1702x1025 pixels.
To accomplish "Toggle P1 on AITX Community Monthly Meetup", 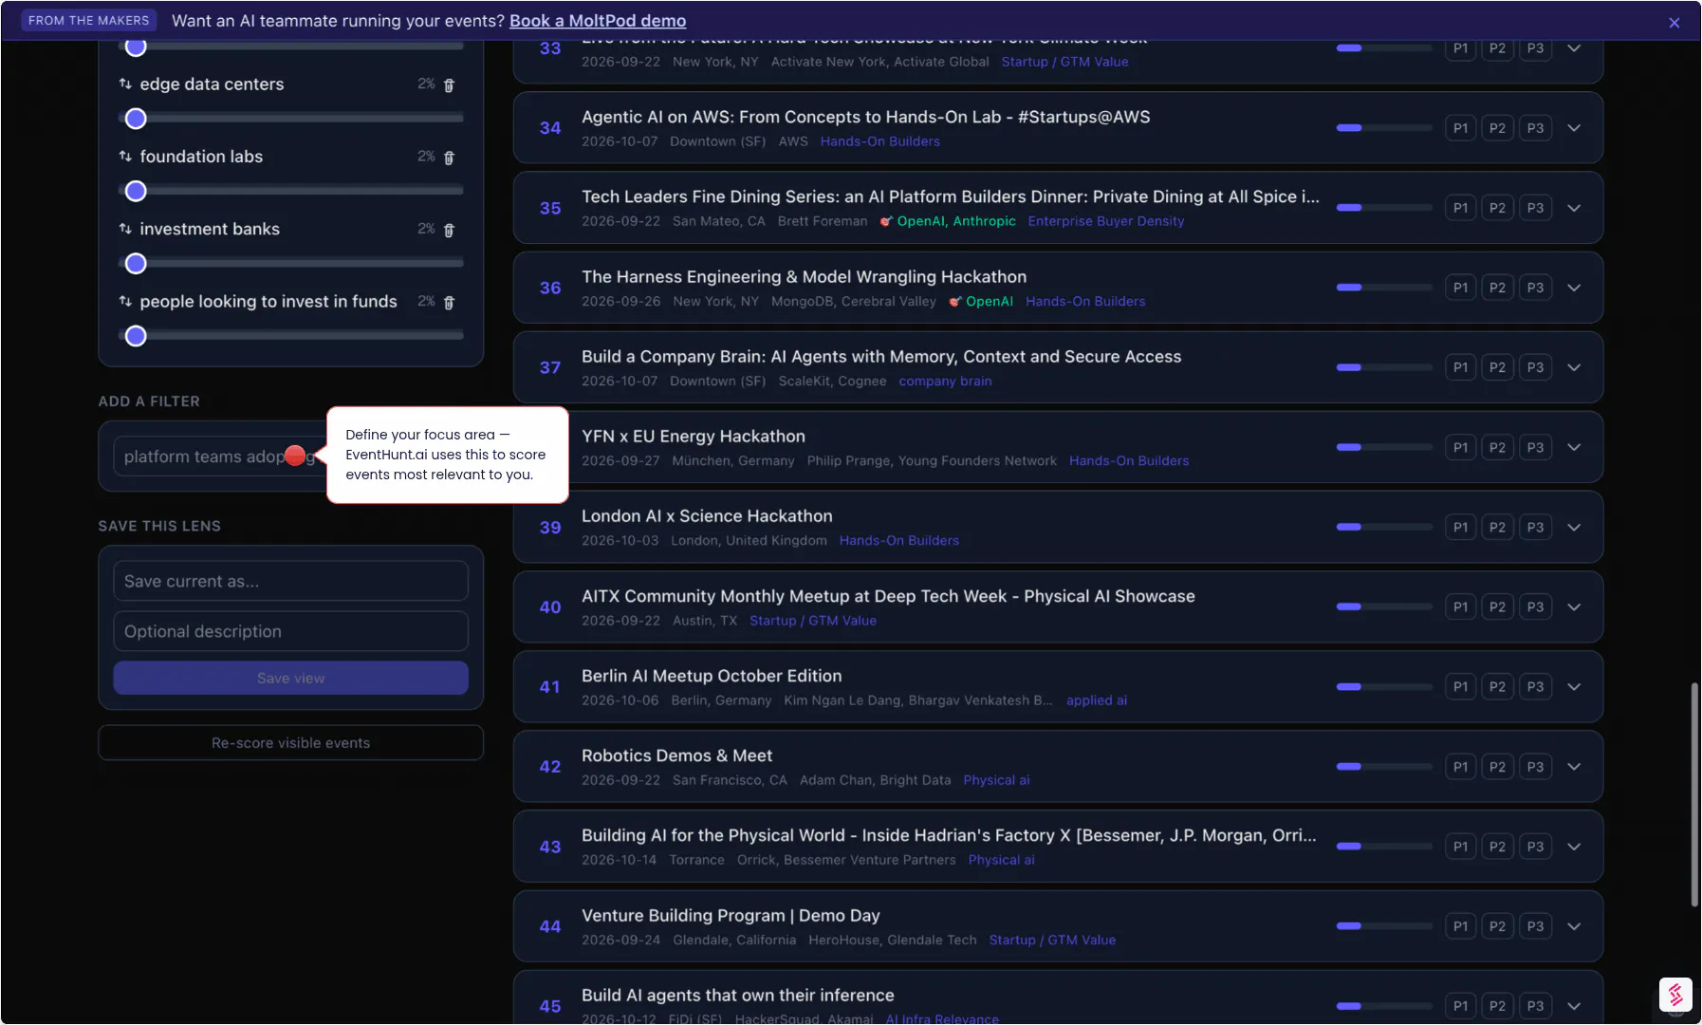I will [1460, 606].
